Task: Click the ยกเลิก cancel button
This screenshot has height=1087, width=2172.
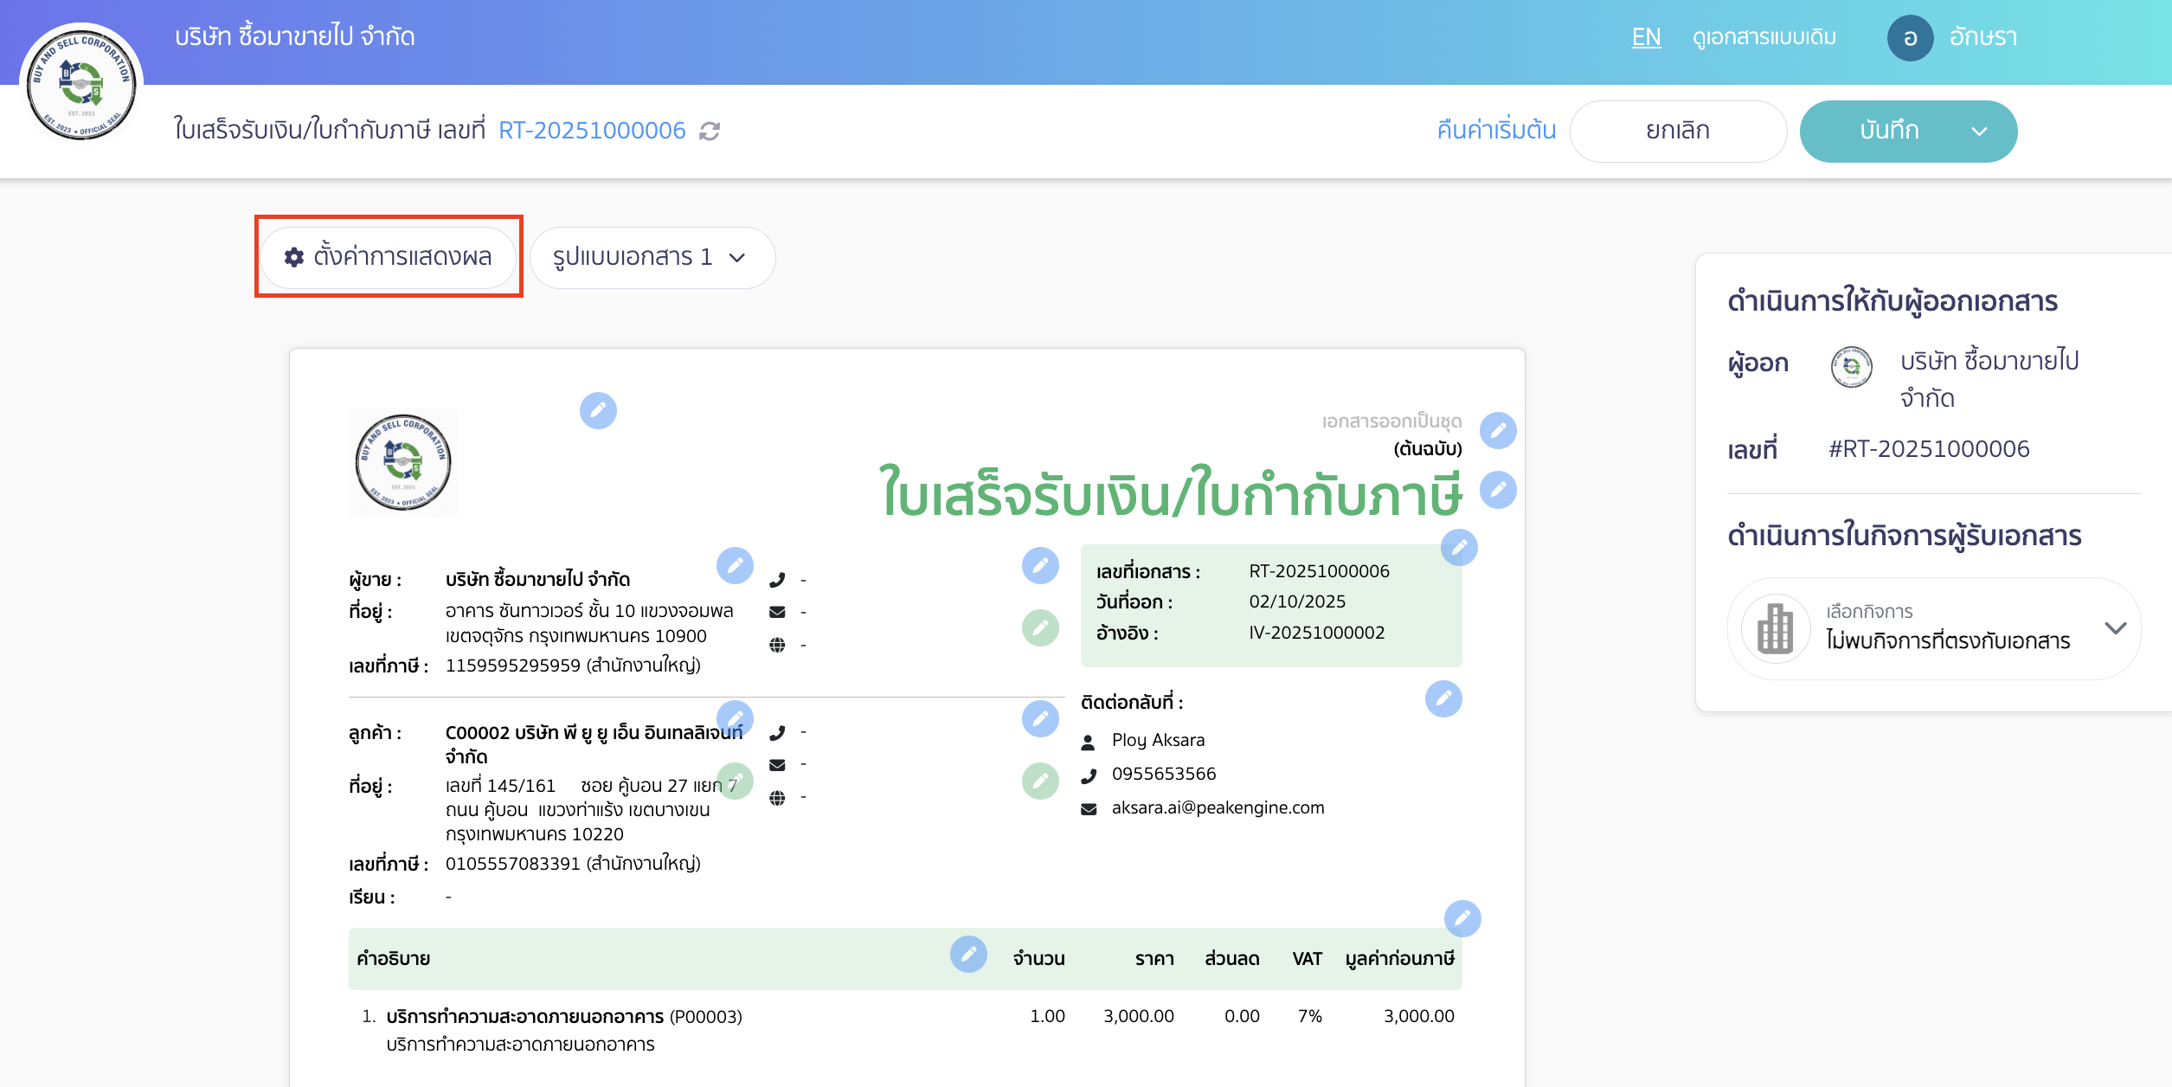Action: (x=1678, y=131)
